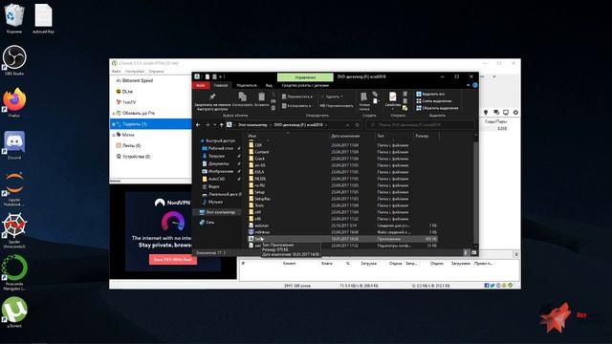Switch Explorer to large icons view

click(473, 252)
